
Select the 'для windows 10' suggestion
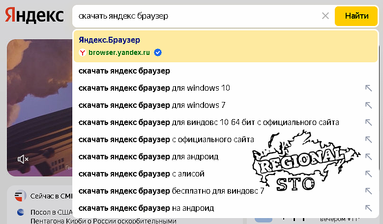point(226,88)
